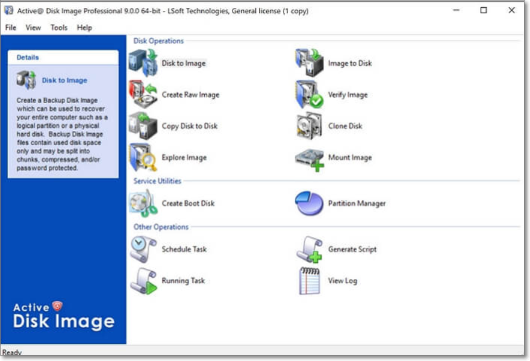Open the View menu
Image resolution: width=530 pixels, height=361 pixels.
point(33,27)
